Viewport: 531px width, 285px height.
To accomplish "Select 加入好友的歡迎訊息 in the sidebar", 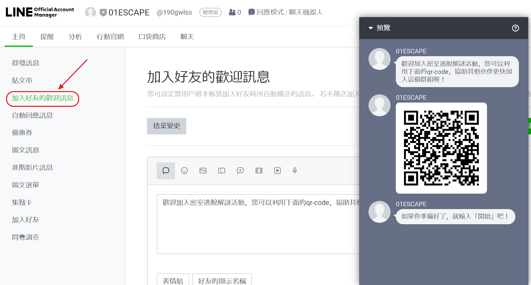I will (x=42, y=98).
